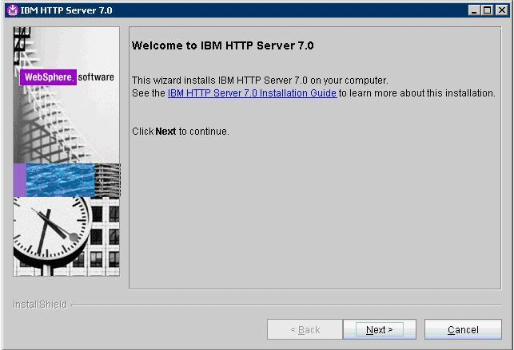Click the Cancel button
Viewport: 514px width, 350px height.
click(463, 329)
